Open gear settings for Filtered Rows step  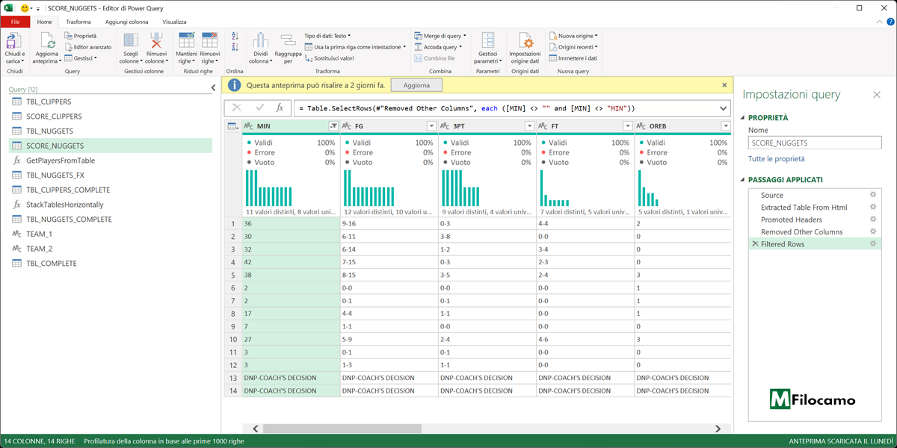[872, 244]
